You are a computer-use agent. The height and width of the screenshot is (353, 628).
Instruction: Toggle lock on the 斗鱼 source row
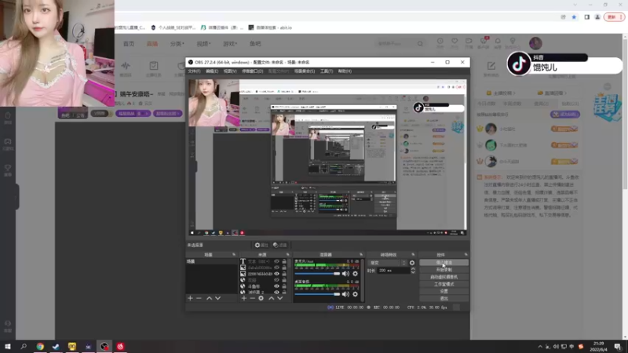(x=284, y=286)
